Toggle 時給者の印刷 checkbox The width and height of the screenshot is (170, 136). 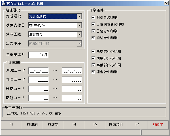pos(93,38)
